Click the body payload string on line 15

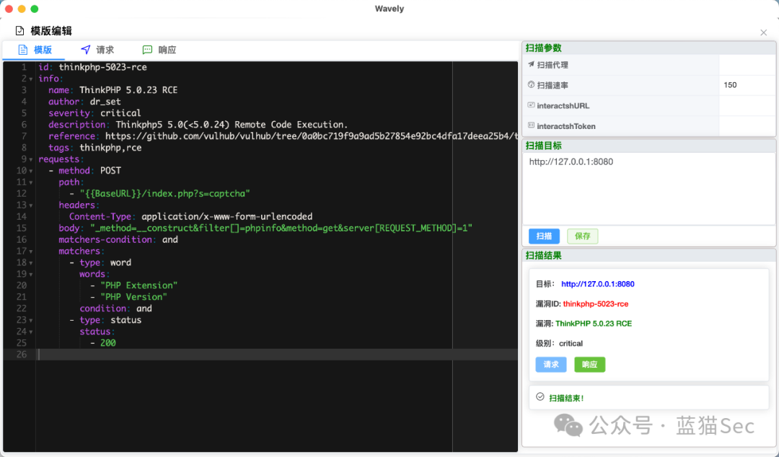tap(281, 228)
